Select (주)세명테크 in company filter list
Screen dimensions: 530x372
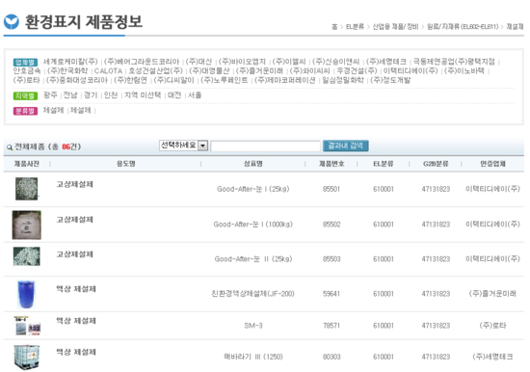click(386, 62)
